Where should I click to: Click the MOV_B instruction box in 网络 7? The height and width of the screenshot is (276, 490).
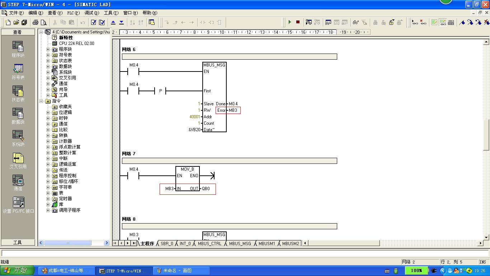pyautogui.click(x=188, y=179)
